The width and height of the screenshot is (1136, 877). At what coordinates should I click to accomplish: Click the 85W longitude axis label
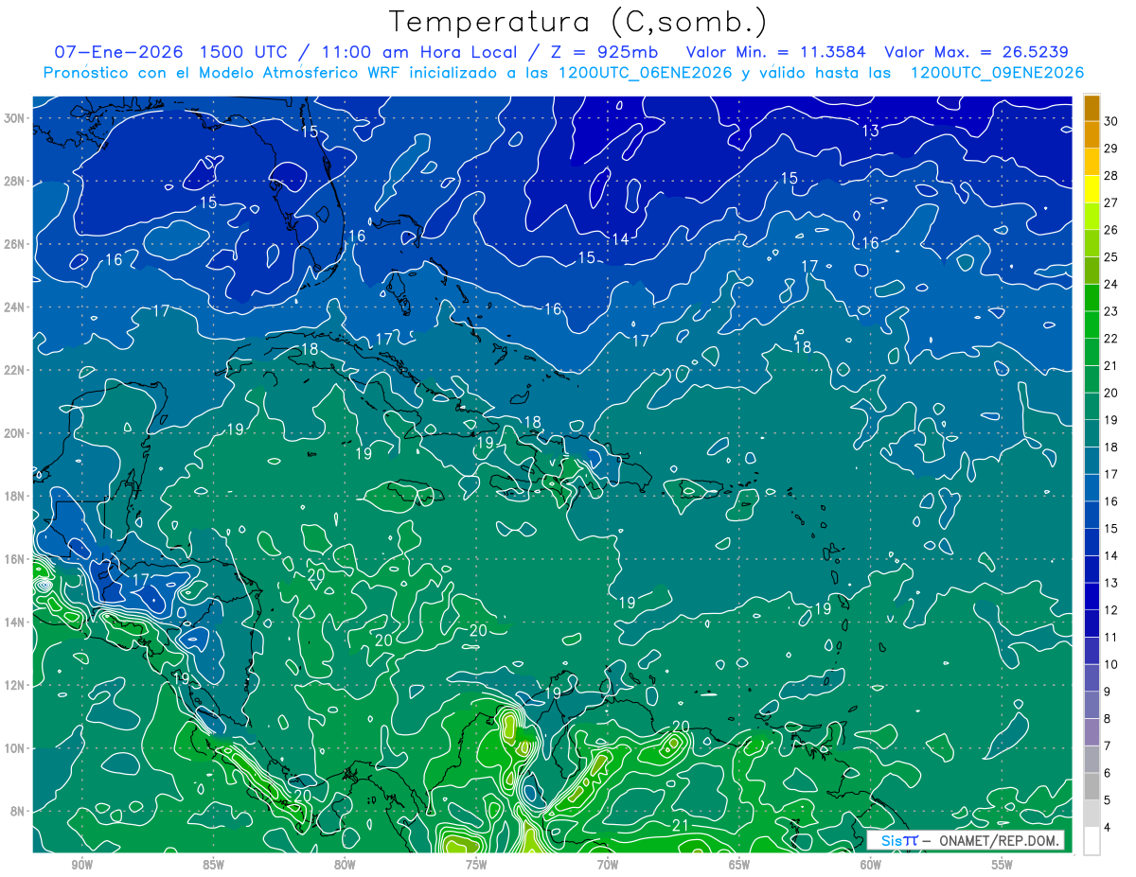[x=214, y=864]
